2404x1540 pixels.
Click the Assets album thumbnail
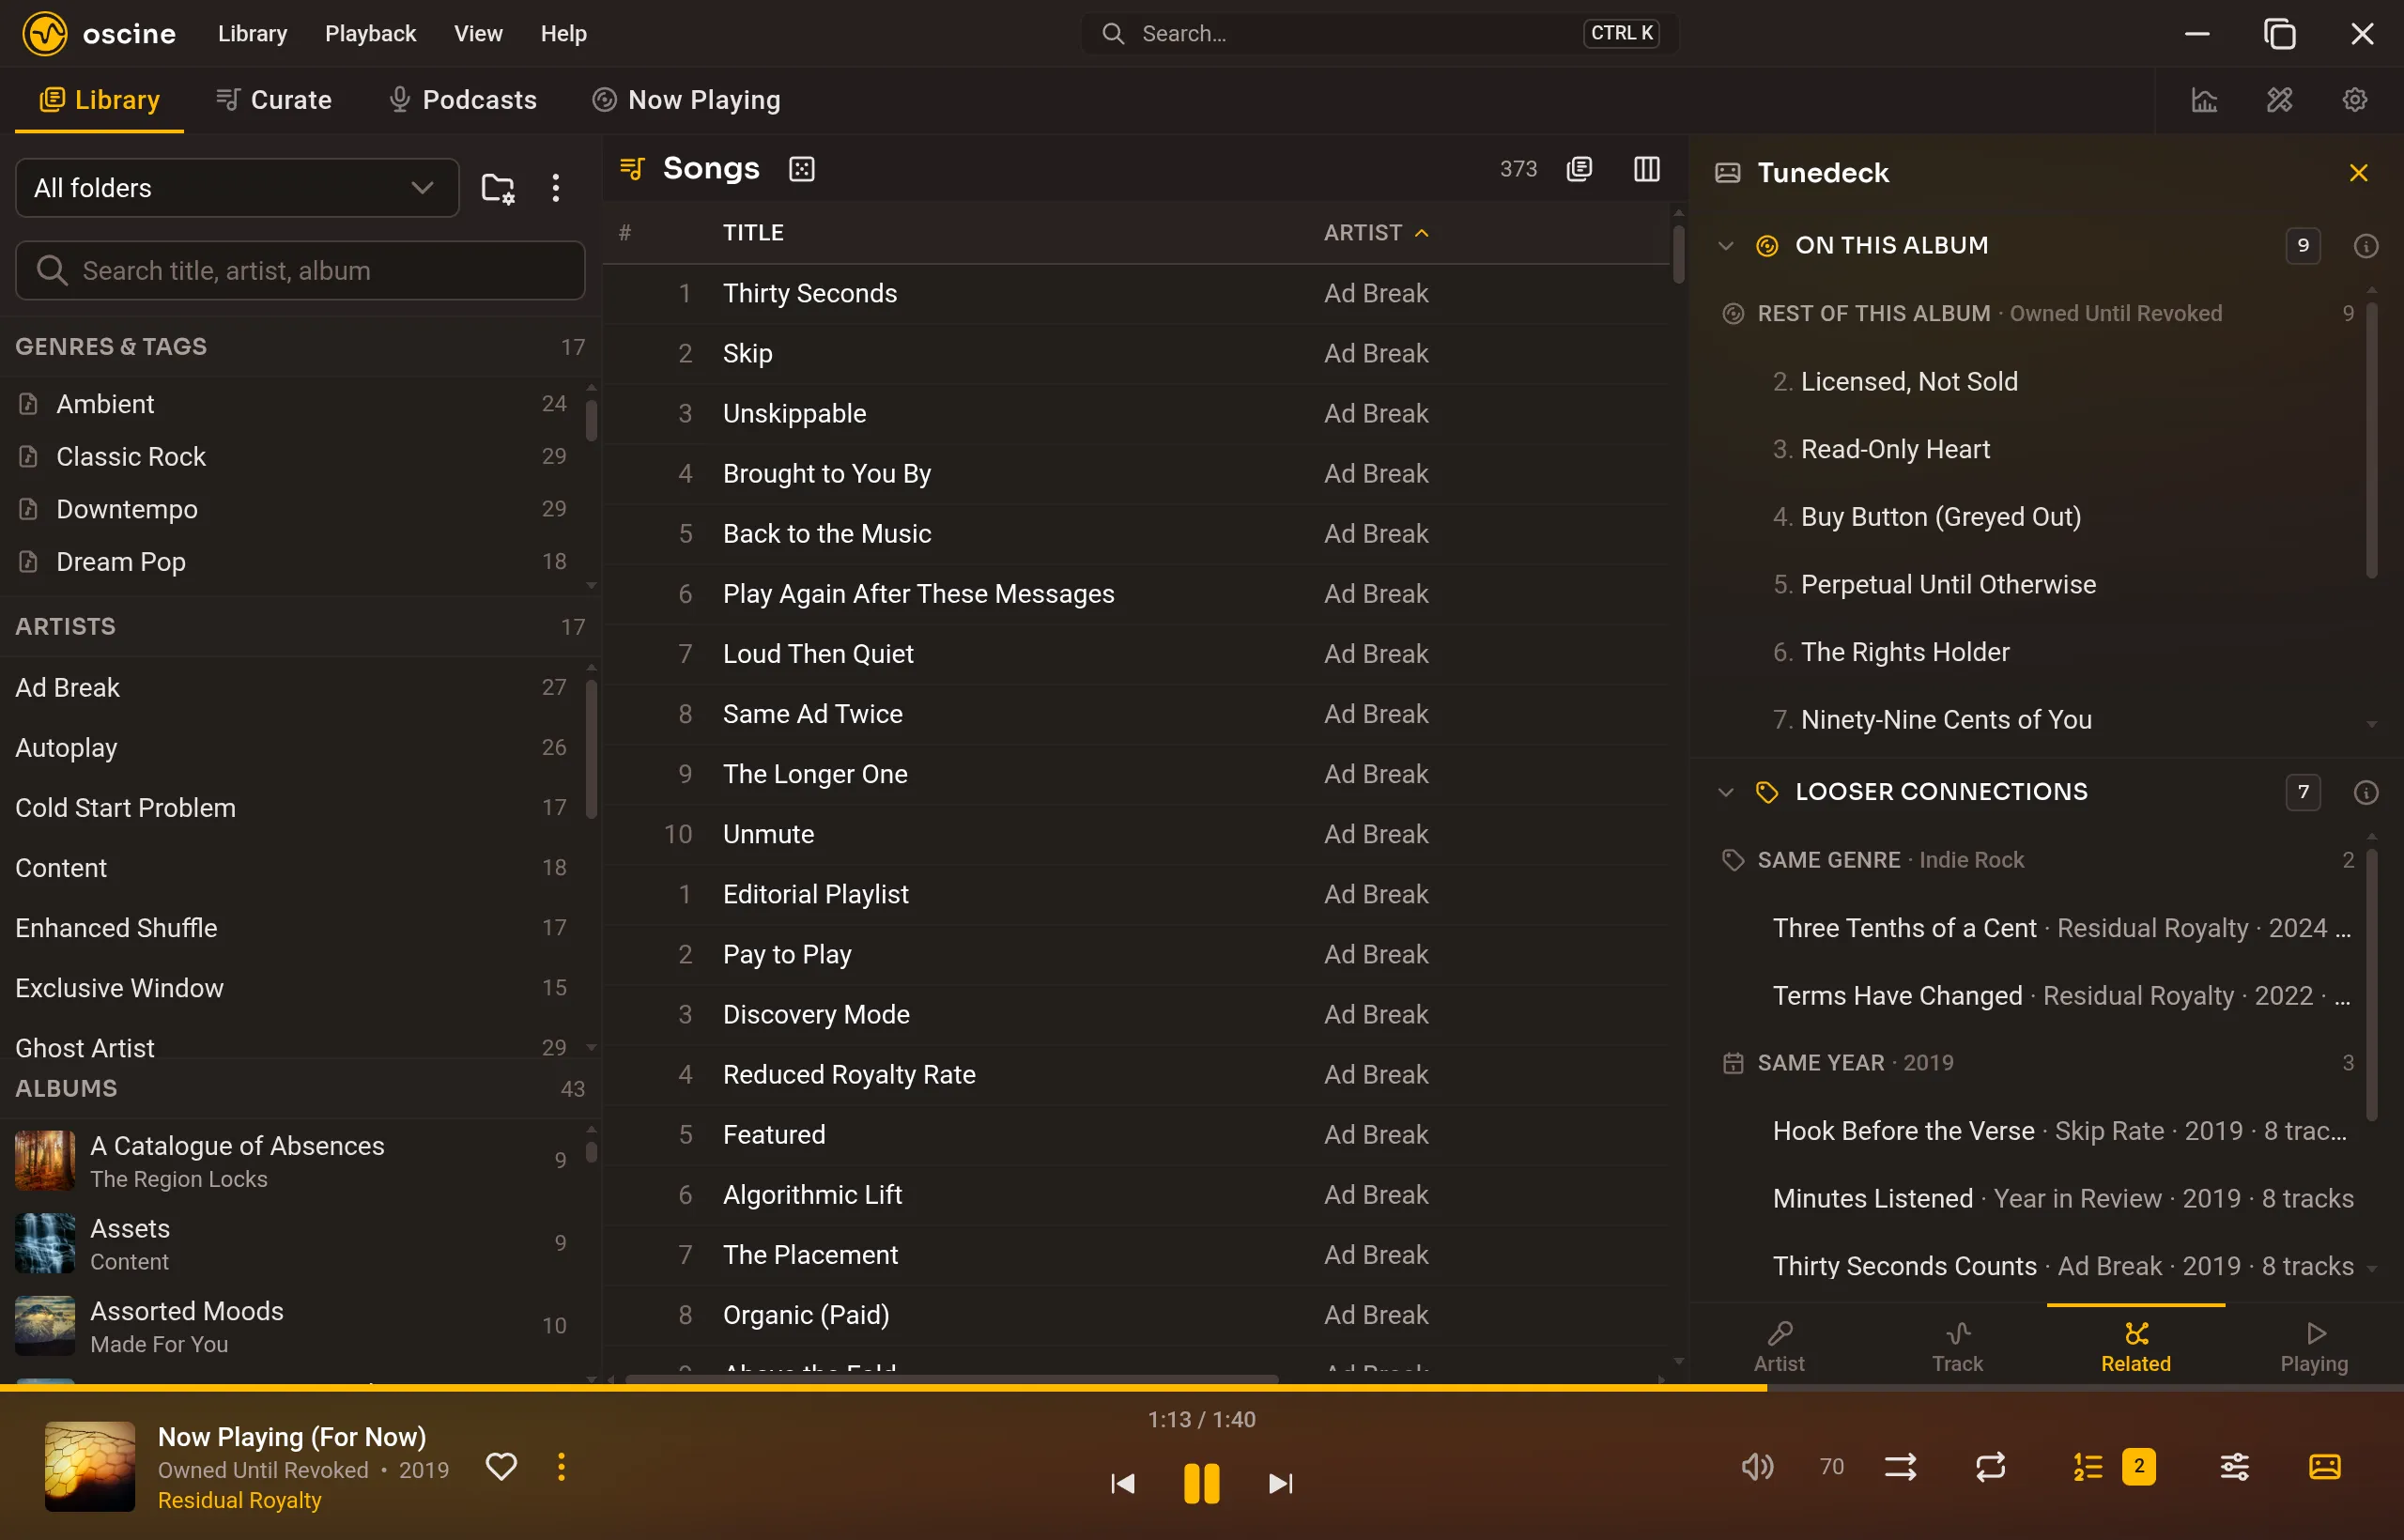(45, 1243)
